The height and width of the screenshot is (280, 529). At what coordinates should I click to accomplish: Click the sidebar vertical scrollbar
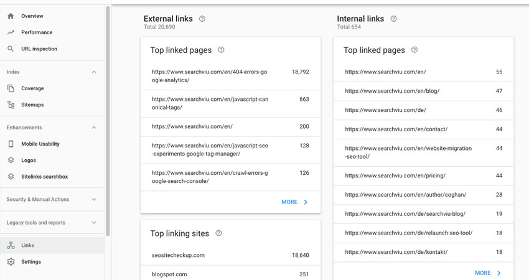pos(108,121)
